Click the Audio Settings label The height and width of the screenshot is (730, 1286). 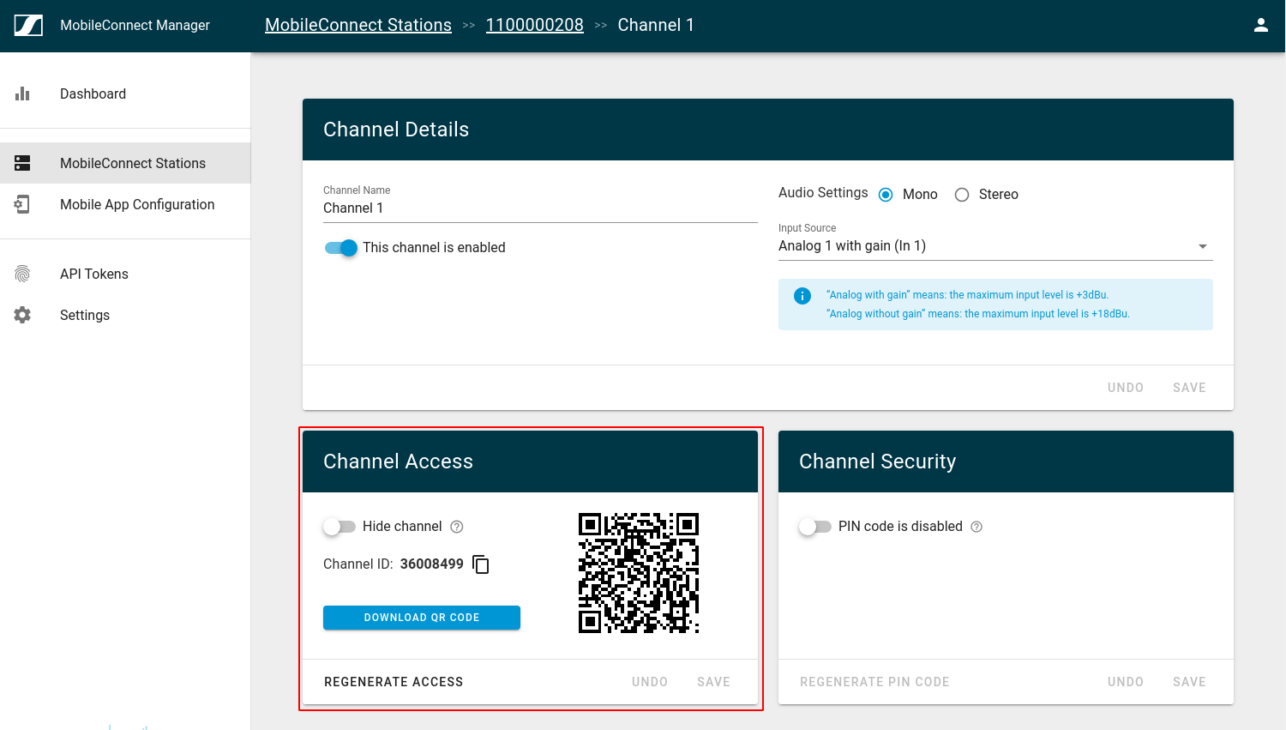pos(823,193)
